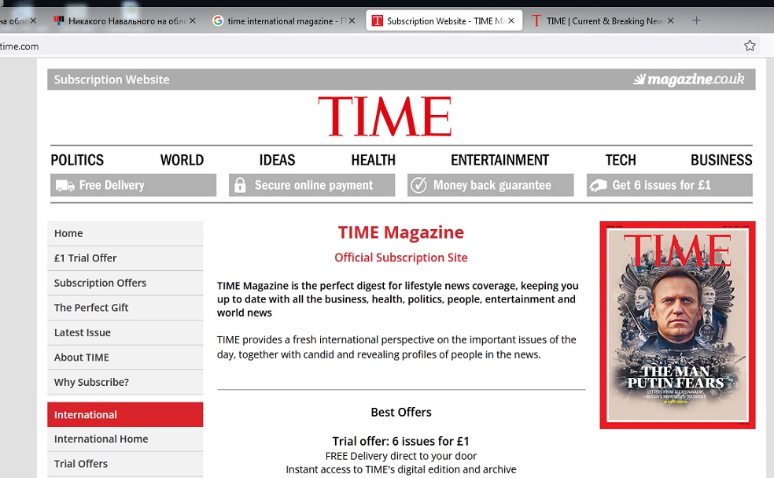Image resolution: width=774 pixels, height=478 pixels.
Task: Open Trial Offers under International
Action: 125,464
